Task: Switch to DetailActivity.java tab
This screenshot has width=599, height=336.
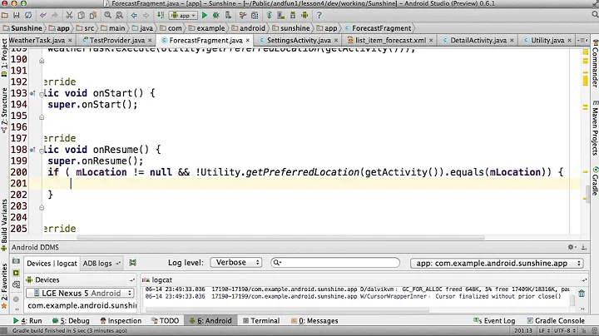Action: [x=478, y=40]
